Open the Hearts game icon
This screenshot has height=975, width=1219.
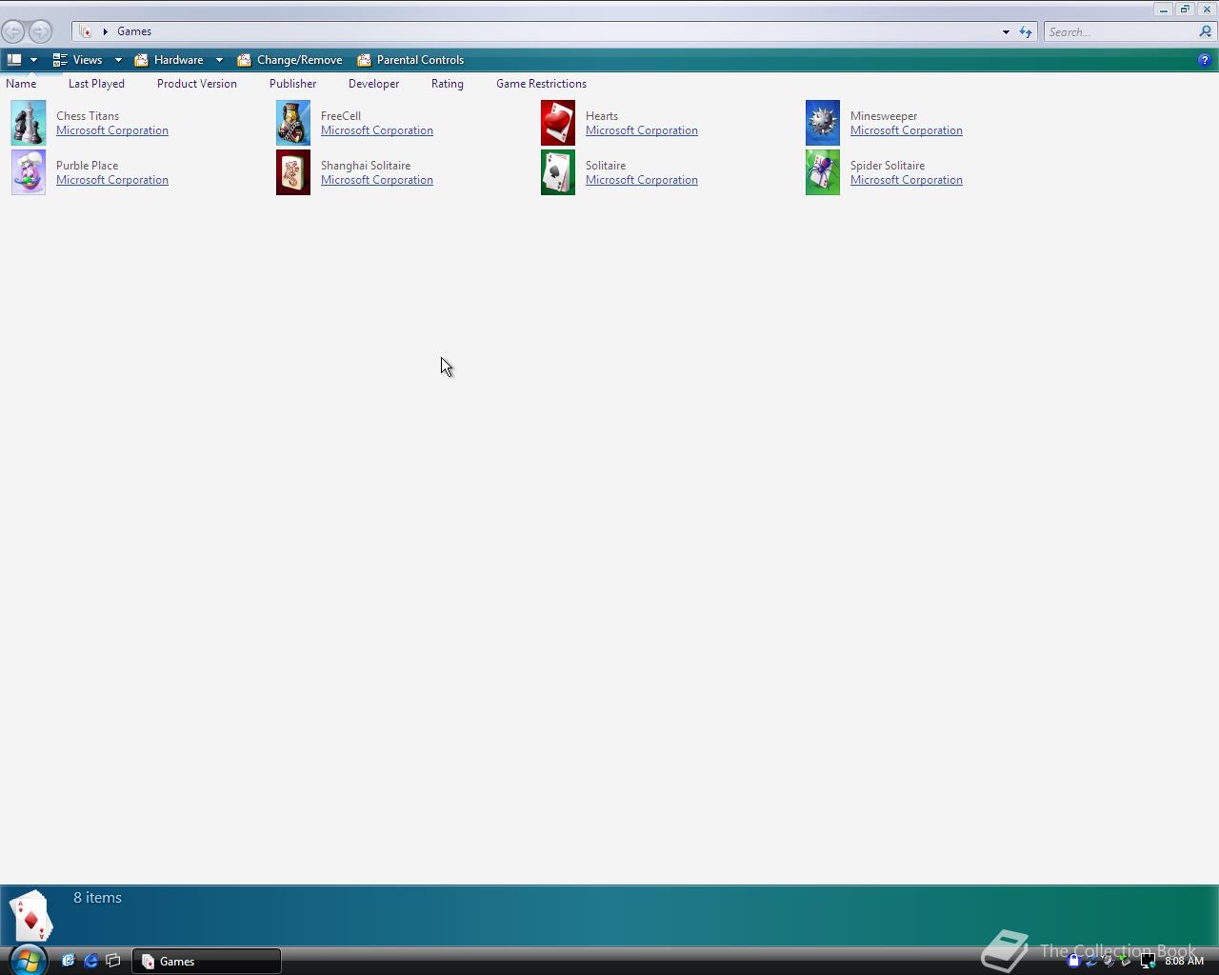(558, 123)
